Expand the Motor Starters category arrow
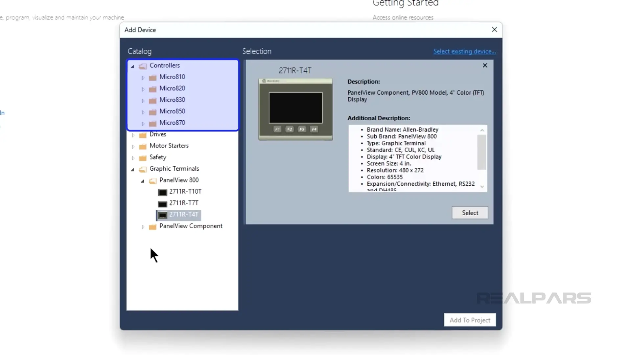This screenshot has height=355, width=631. [x=133, y=147]
